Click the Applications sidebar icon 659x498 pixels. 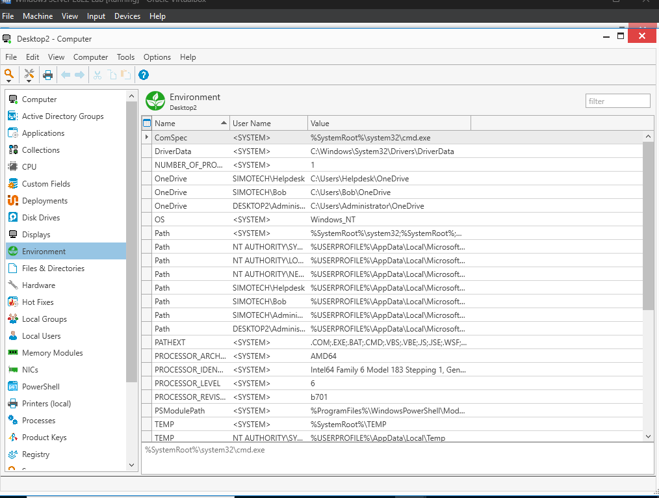[13, 133]
